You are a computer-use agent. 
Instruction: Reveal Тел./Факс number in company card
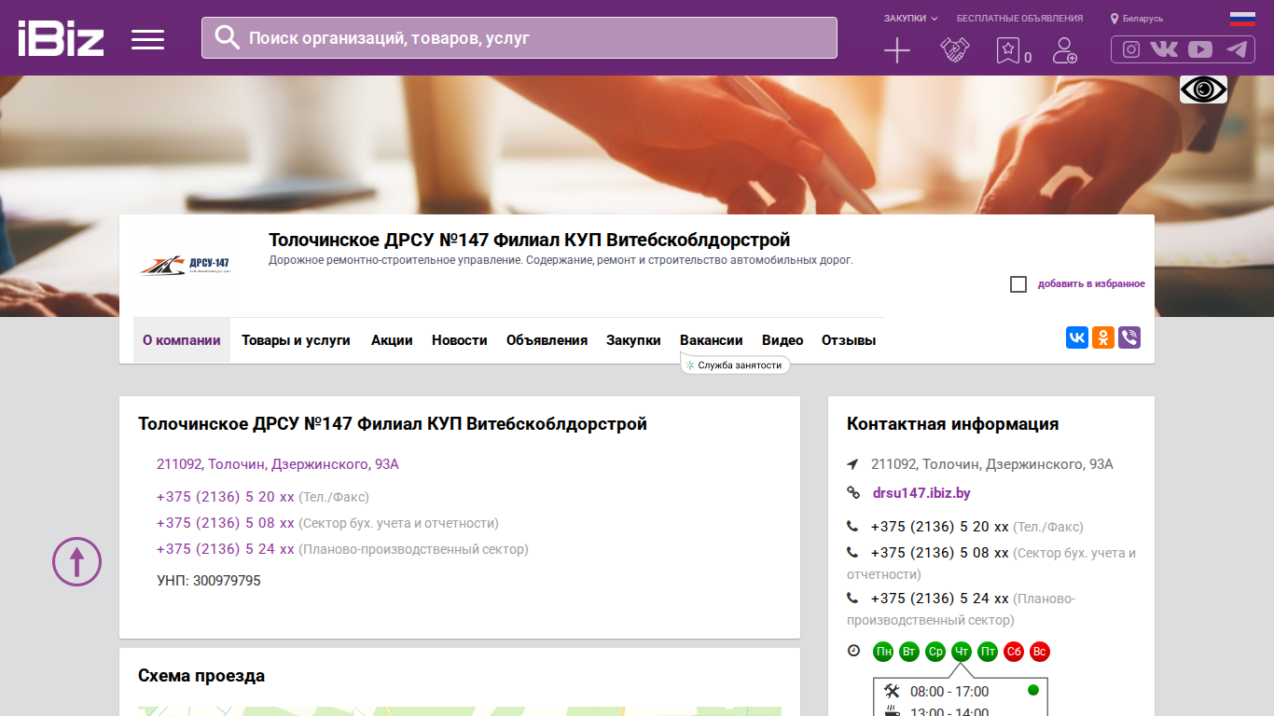pyautogui.click(x=226, y=497)
